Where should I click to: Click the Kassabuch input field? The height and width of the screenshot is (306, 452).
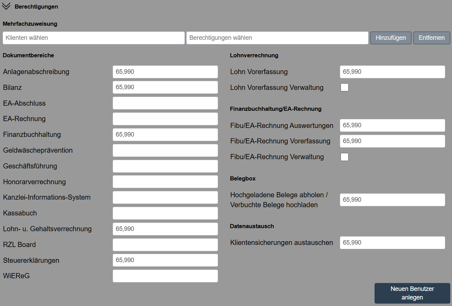point(165,213)
